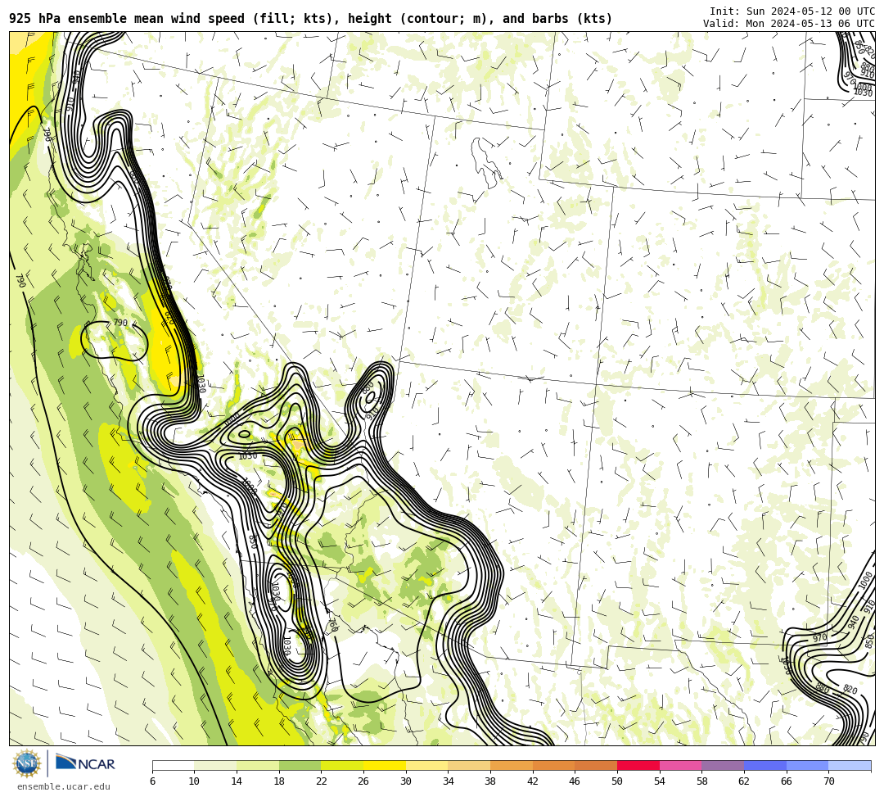The image size is (884, 797).
Task: Click the NSF logo icon
Action: pos(27,763)
